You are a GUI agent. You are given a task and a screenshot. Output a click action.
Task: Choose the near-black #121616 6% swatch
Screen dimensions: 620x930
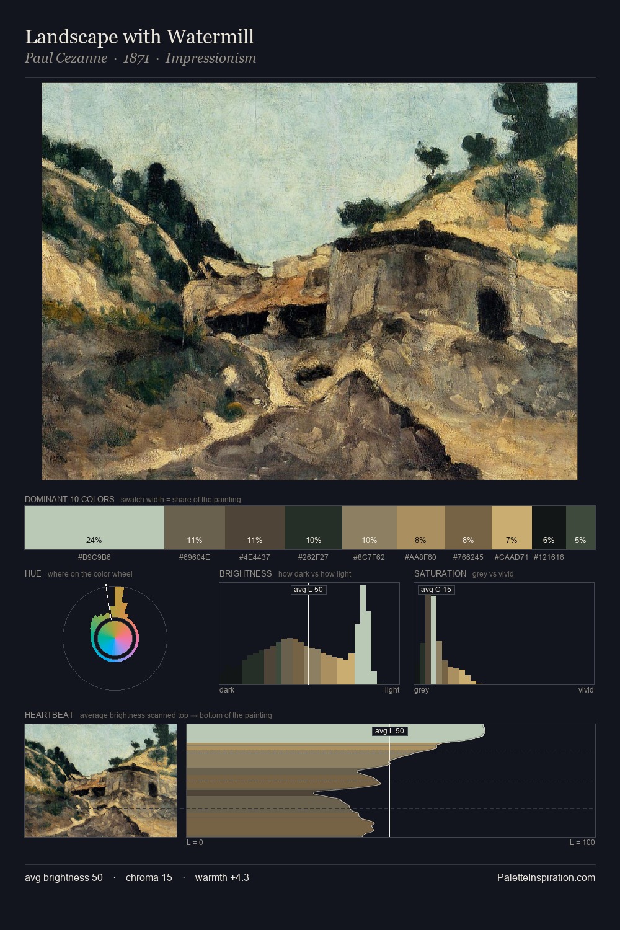(549, 528)
